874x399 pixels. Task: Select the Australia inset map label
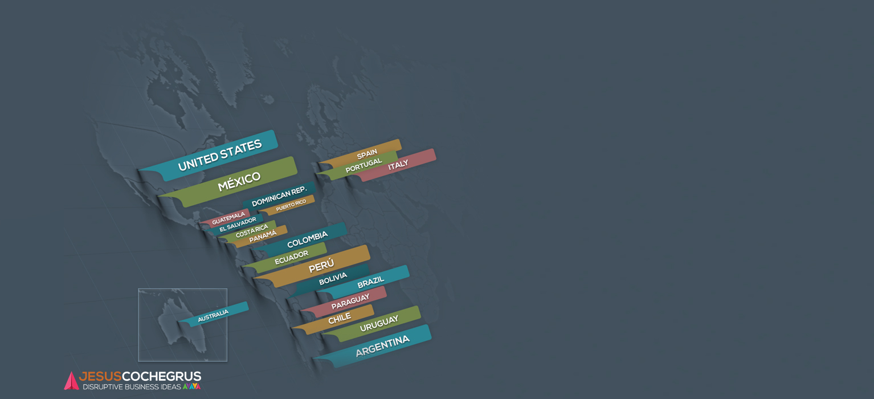(x=213, y=315)
